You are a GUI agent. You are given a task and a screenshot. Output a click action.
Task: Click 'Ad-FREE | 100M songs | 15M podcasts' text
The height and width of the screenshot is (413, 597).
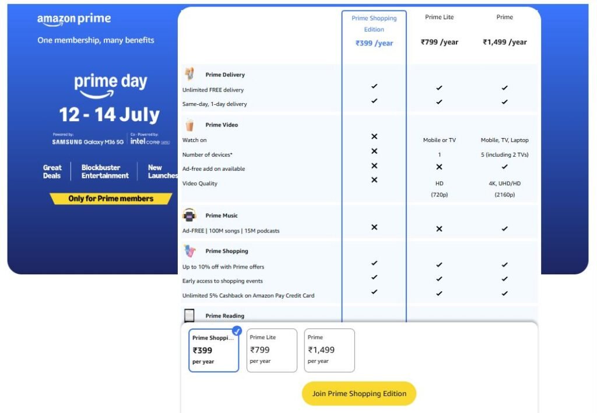[x=231, y=231]
